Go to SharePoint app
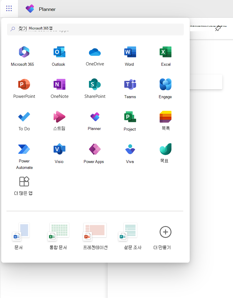 (x=95, y=88)
